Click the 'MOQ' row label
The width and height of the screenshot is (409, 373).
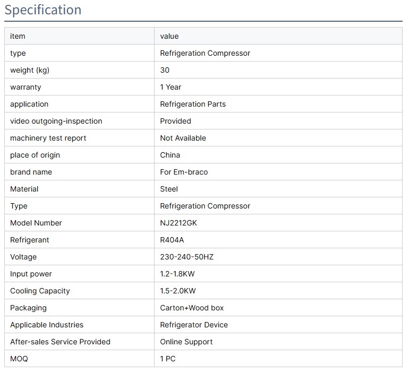pos(19,359)
